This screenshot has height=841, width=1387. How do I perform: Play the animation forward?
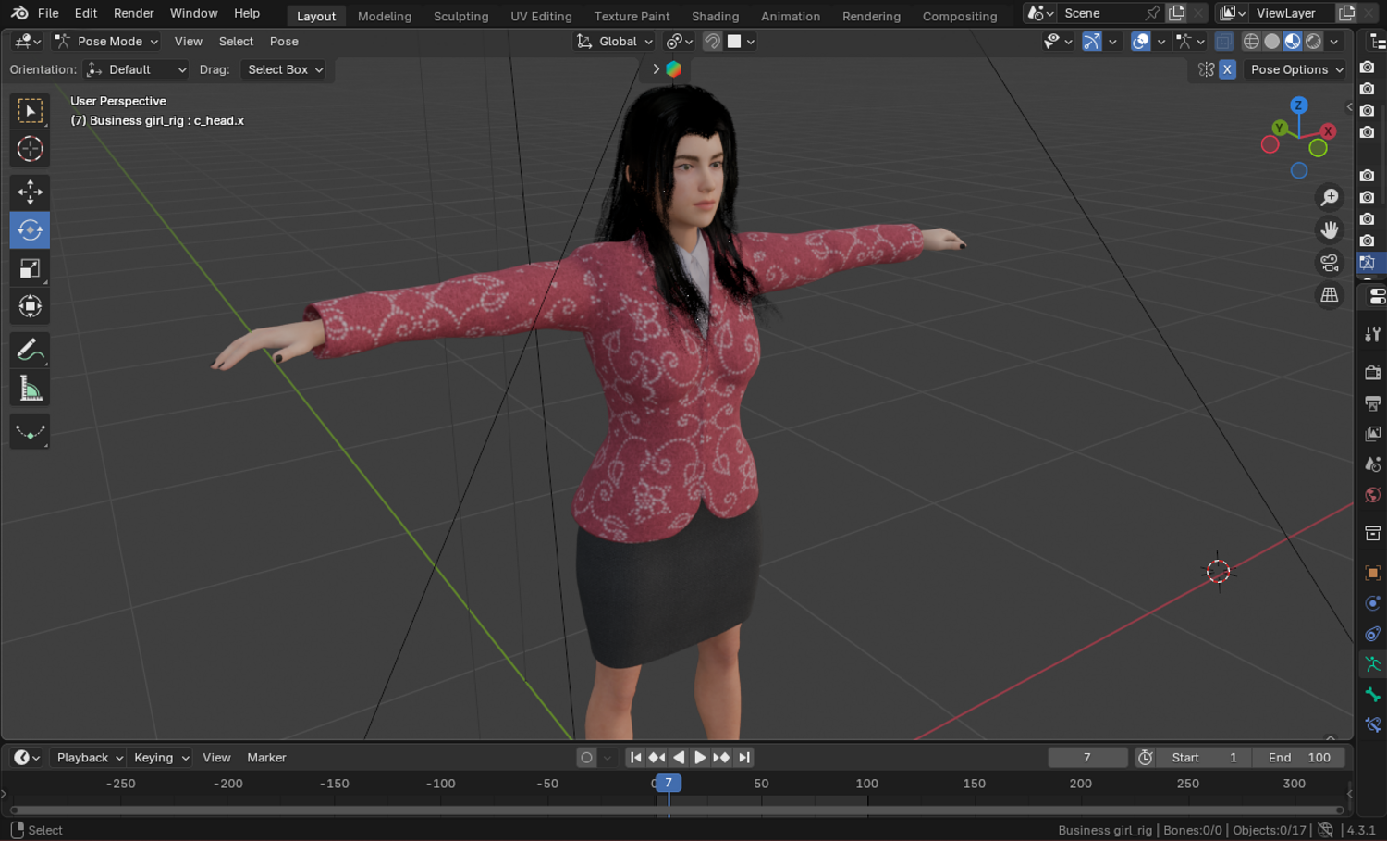700,758
